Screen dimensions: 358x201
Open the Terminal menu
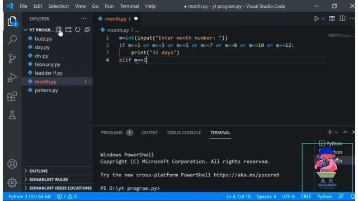pos(129,6)
